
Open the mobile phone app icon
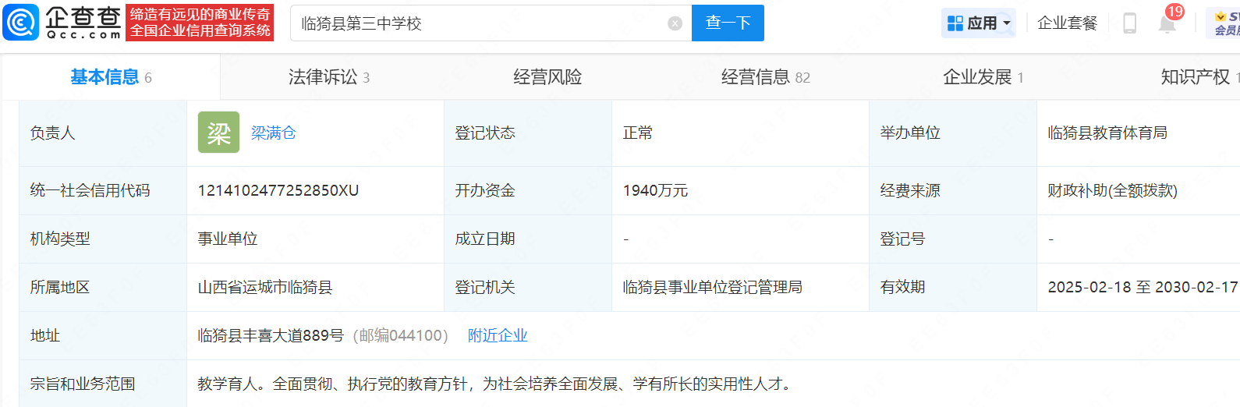[x=1129, y=23]
